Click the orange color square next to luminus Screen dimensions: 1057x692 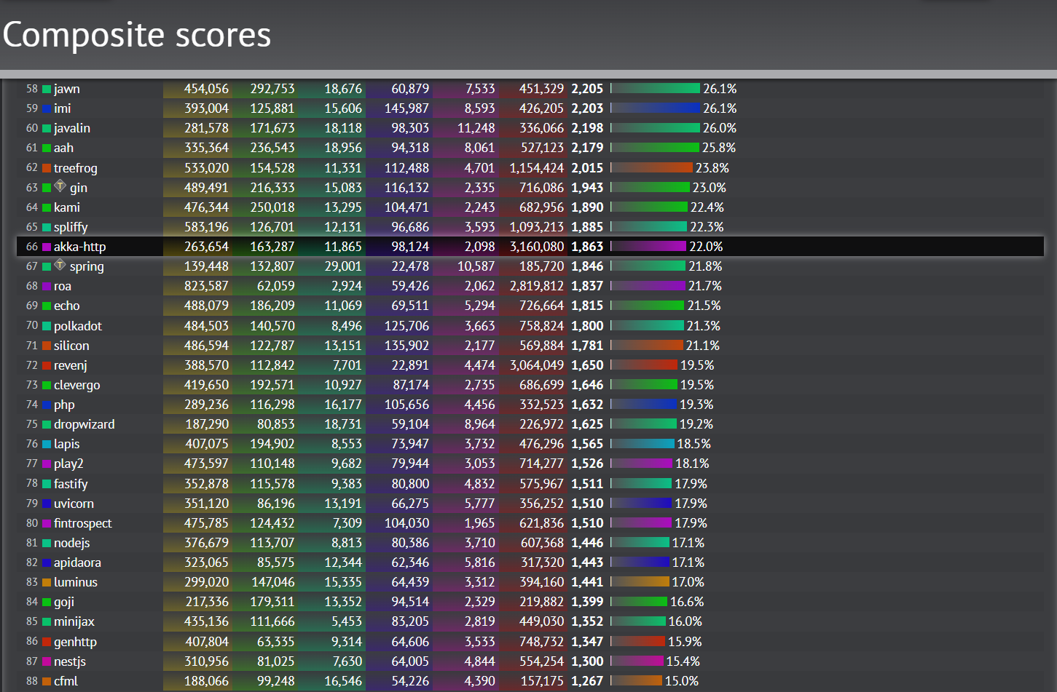point(47,582)
